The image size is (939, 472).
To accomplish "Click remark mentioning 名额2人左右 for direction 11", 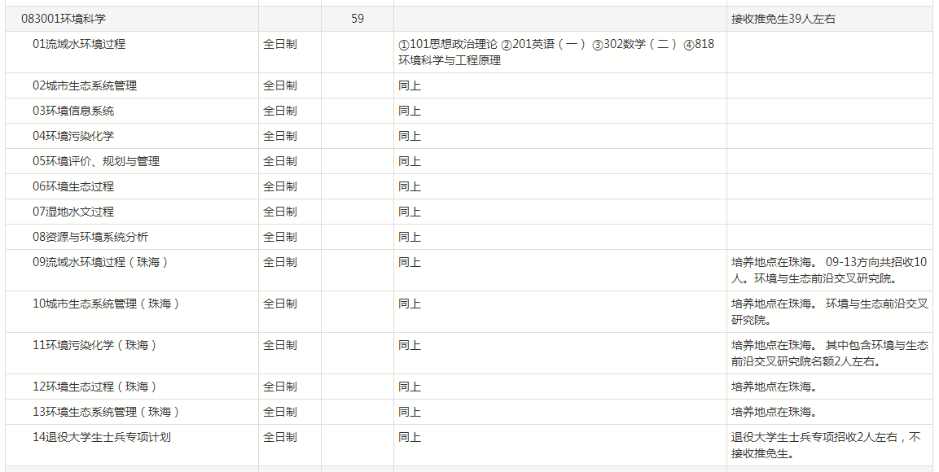I will (829, 353).
